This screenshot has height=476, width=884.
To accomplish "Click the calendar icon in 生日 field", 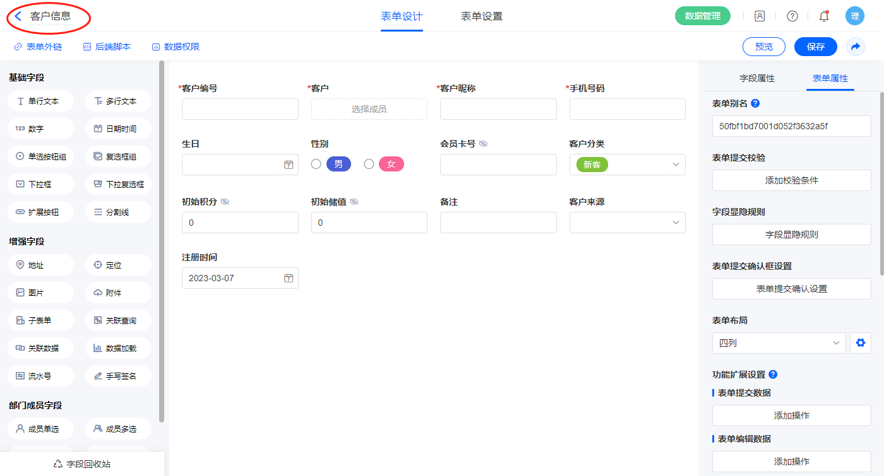I will pos(289,165).
